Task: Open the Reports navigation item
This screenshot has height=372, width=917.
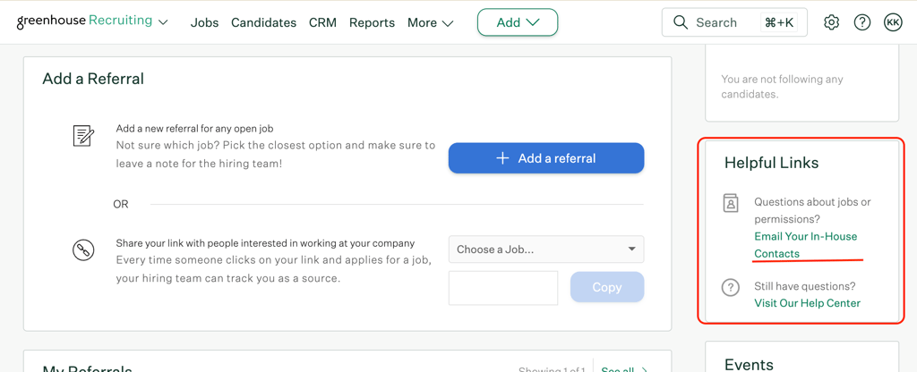Action: pos(372,22)
